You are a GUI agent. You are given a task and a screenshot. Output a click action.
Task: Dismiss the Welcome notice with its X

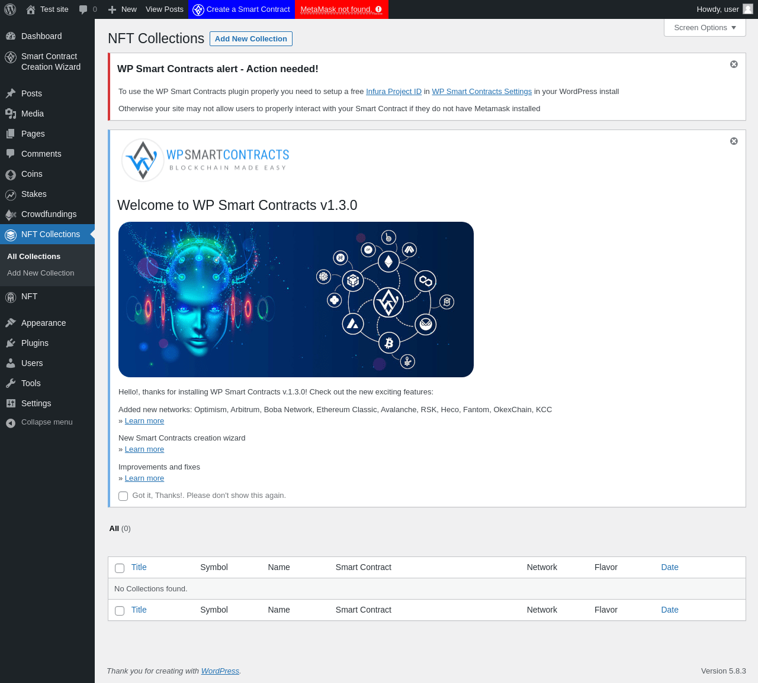click(734, 141)
